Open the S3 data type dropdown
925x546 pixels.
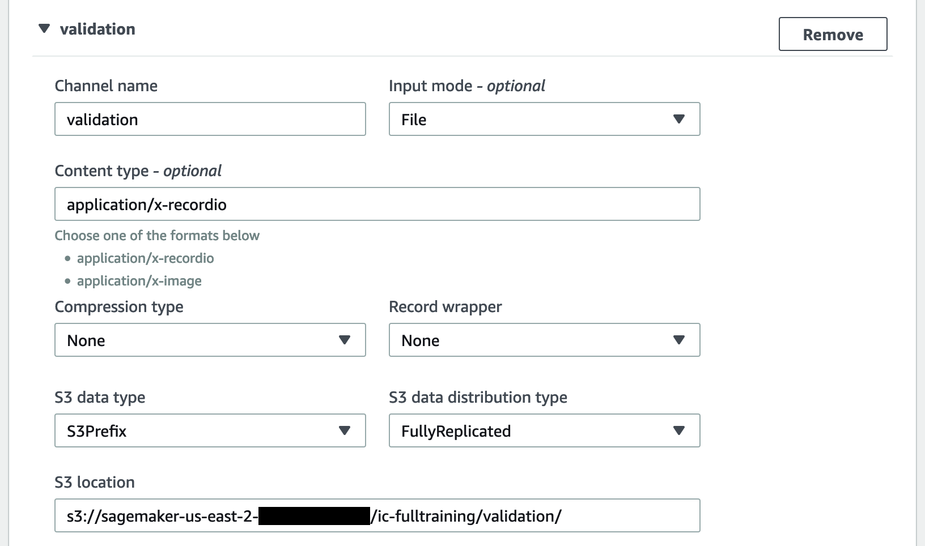pos(210,430)
